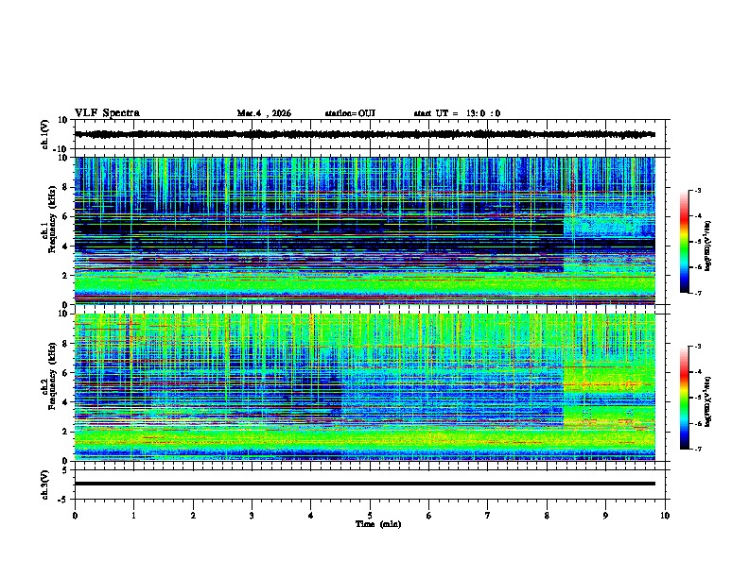Click the "ch.3(V)" axis label
749x578 pixels.
(45, 484)
